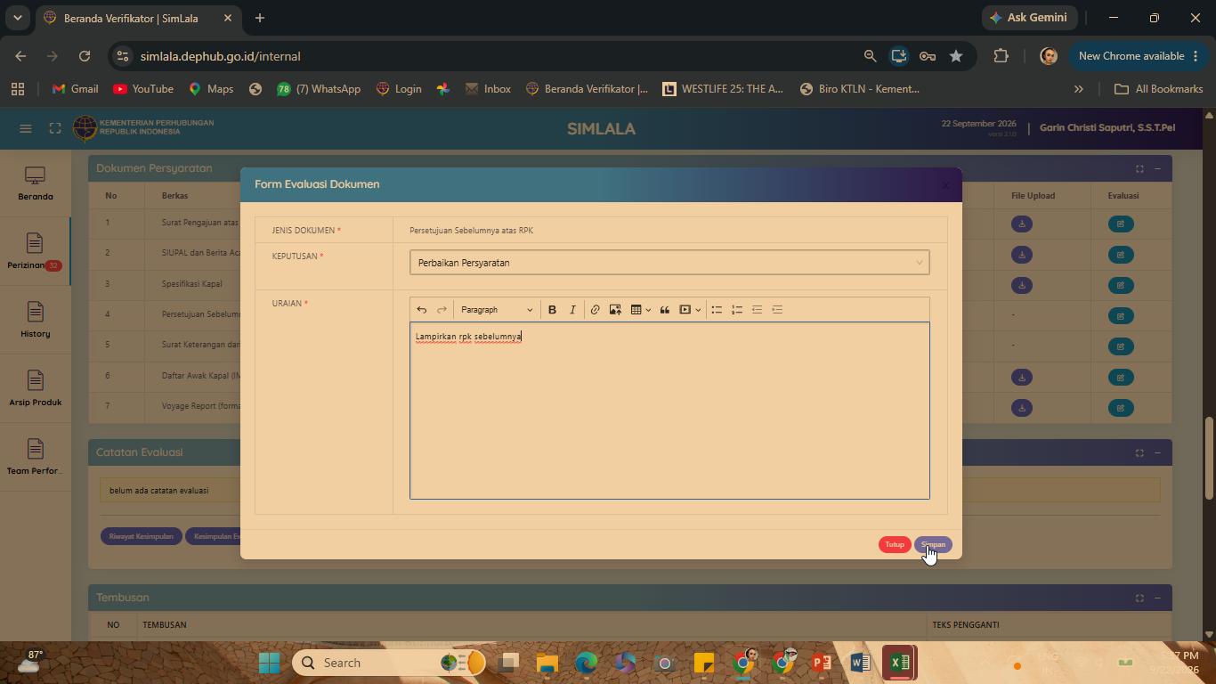
Task: Increase indent in the editor
Action: (x=777, y=310)
